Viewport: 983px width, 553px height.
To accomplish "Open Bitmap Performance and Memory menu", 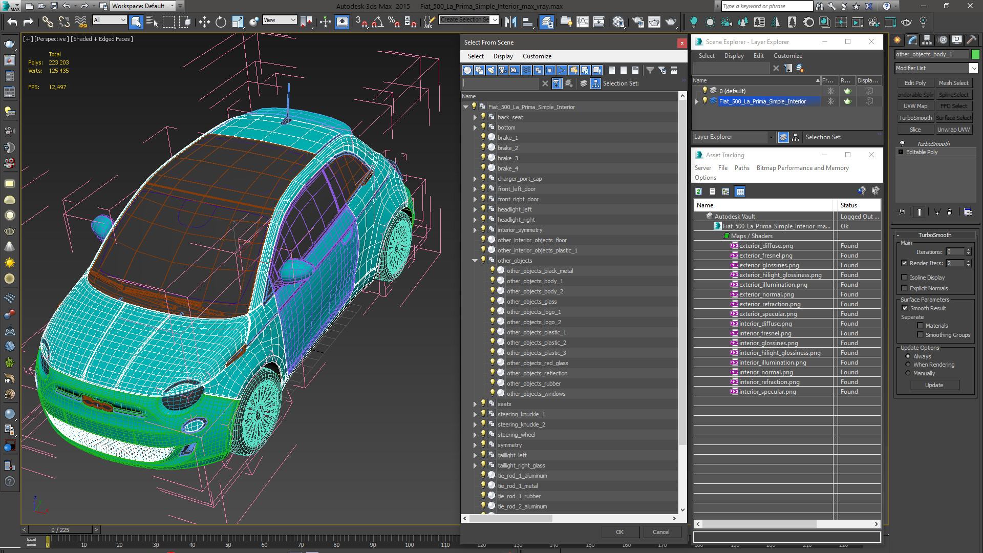I will [x=802, y=168].
